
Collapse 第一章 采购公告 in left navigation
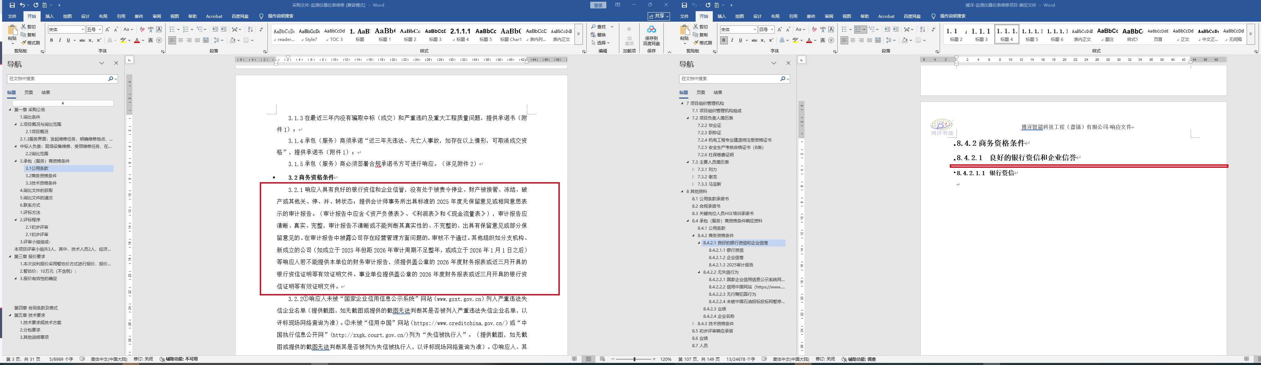click(10, 109)
